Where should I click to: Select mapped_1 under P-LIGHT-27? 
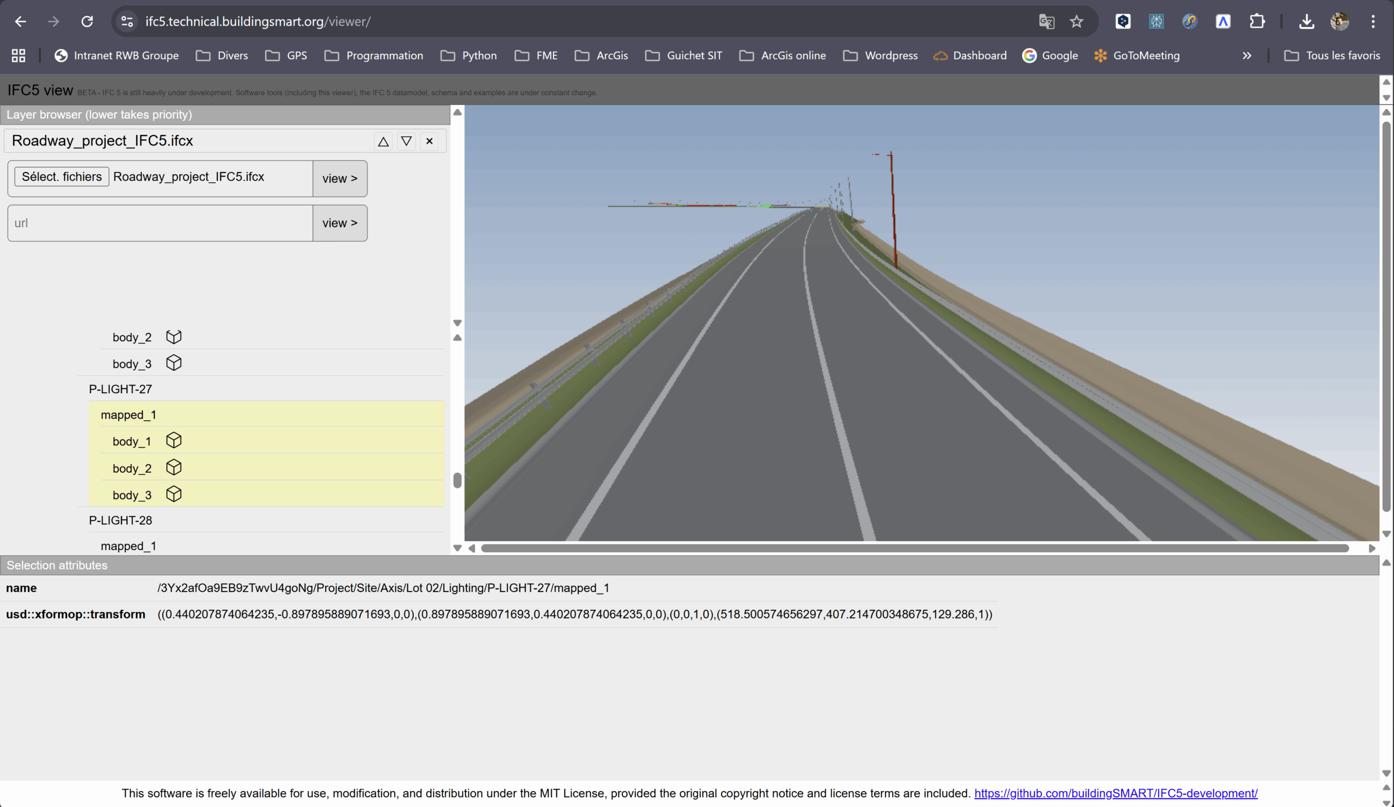point(129,415)
